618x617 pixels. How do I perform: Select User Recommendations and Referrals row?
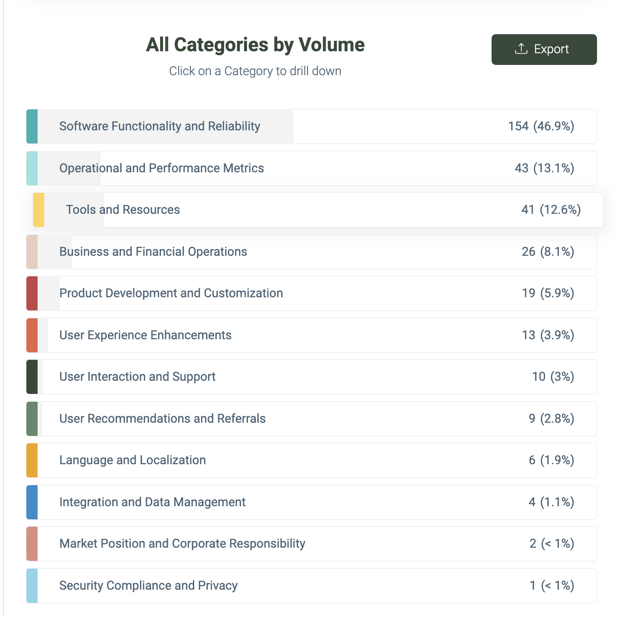point(311,419)
